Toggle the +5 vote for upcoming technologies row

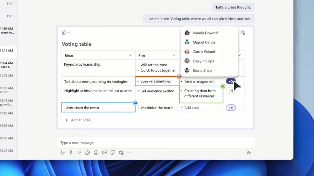pyautogui.click(x=230, y=81)
